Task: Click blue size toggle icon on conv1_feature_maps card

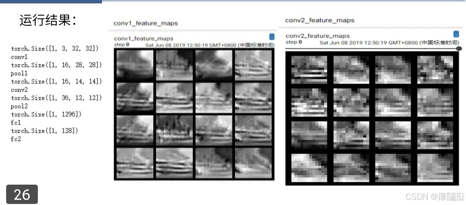Action: [272, 36]
